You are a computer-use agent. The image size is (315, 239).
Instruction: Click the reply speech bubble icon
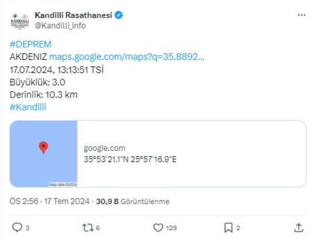(17, 227)
